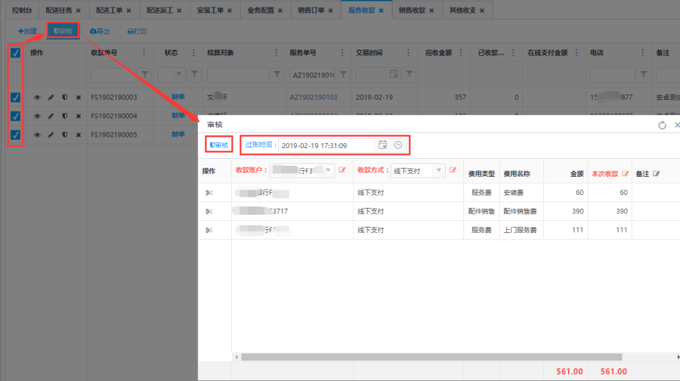Open the clock time picker in 审核 dialog
The width and height of the screenshot is (680, 381).
pos(398,144)
